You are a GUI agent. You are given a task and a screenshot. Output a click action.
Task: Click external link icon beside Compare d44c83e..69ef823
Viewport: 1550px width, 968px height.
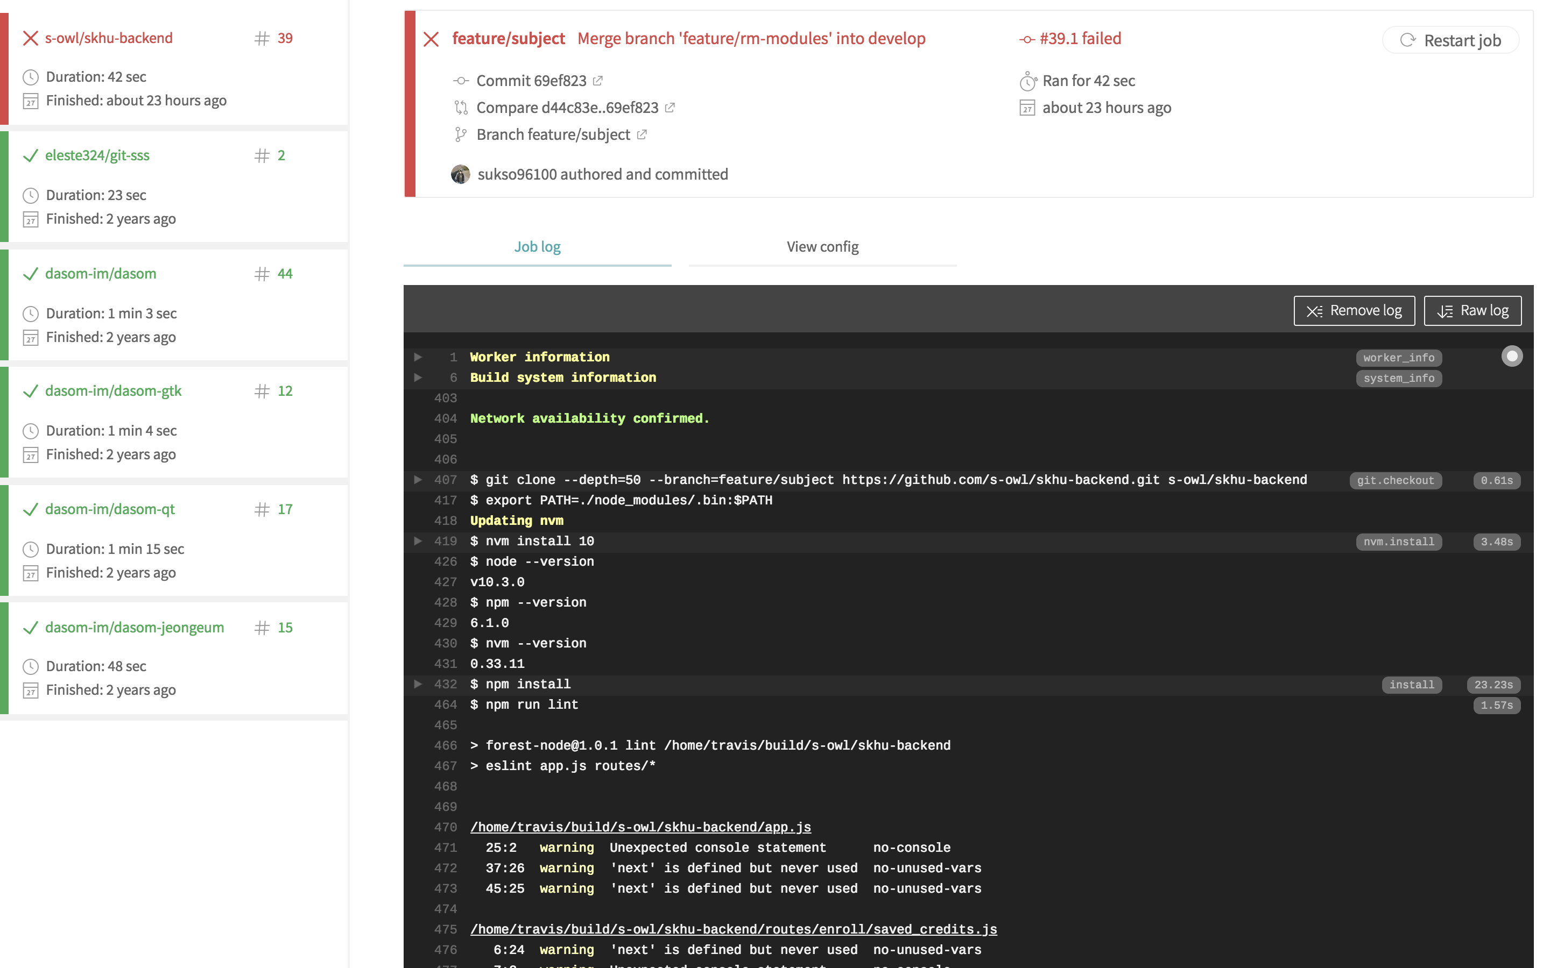tap(670, 108)
